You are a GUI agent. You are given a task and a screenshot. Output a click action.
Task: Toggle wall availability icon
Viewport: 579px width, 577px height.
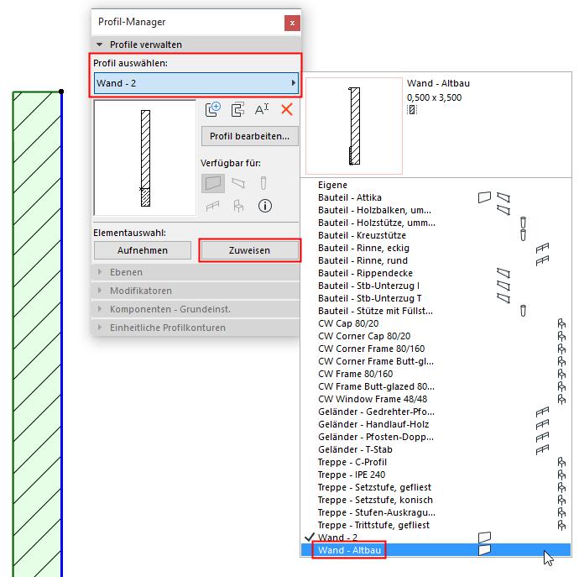pos(213,183)
